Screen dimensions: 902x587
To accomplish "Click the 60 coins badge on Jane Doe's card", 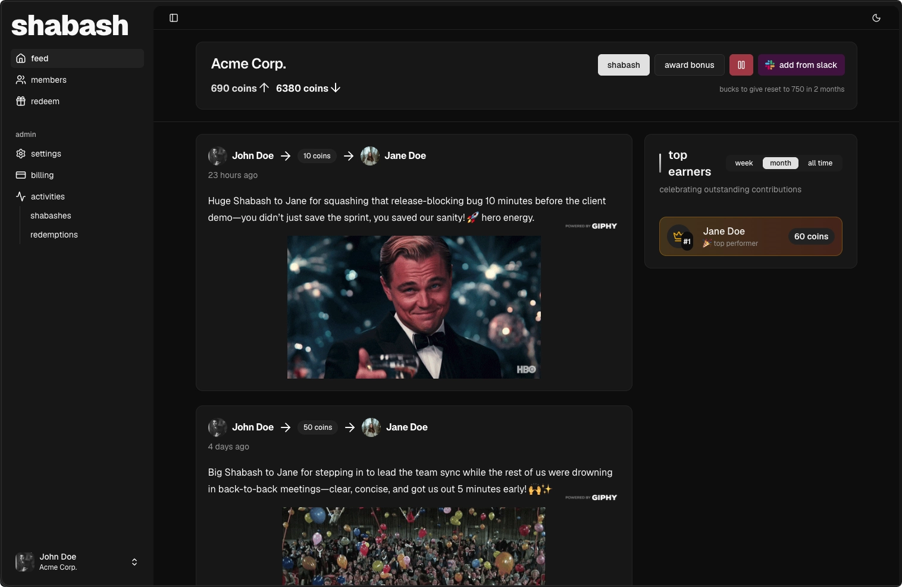I will (812, 236).
